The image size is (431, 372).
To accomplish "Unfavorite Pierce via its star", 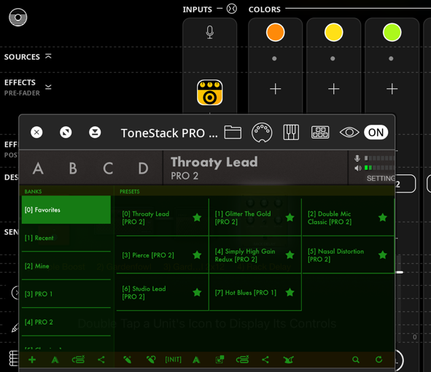I will (197, 255).
